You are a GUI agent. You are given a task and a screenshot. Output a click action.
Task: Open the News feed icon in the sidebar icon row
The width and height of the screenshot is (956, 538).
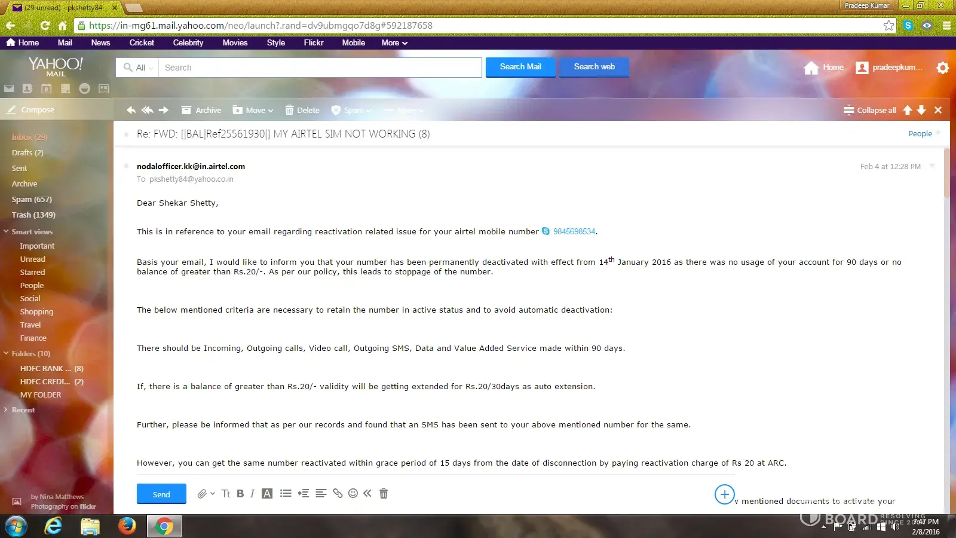[104, 88]
